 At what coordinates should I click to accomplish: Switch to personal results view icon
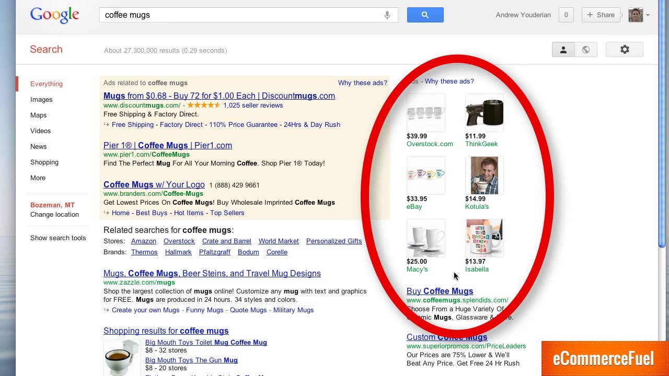[563, 50]
